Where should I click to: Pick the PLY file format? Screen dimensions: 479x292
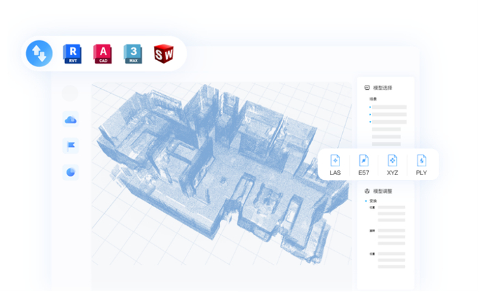[x=422, y=165]
